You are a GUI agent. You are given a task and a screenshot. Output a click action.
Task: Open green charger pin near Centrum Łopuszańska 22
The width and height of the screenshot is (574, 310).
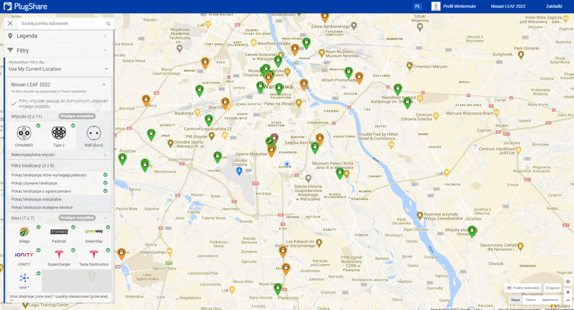209,120
